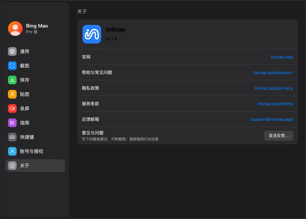Click the 帮助与常见问题 label

point(97,72)
